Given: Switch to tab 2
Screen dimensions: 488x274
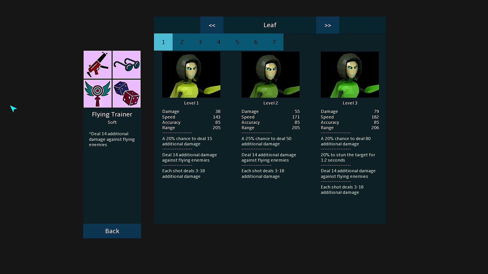Looking at the screenshot, I should tap(182, 42).
